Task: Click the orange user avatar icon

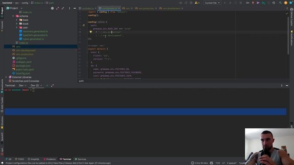Action: click(286, 3)
